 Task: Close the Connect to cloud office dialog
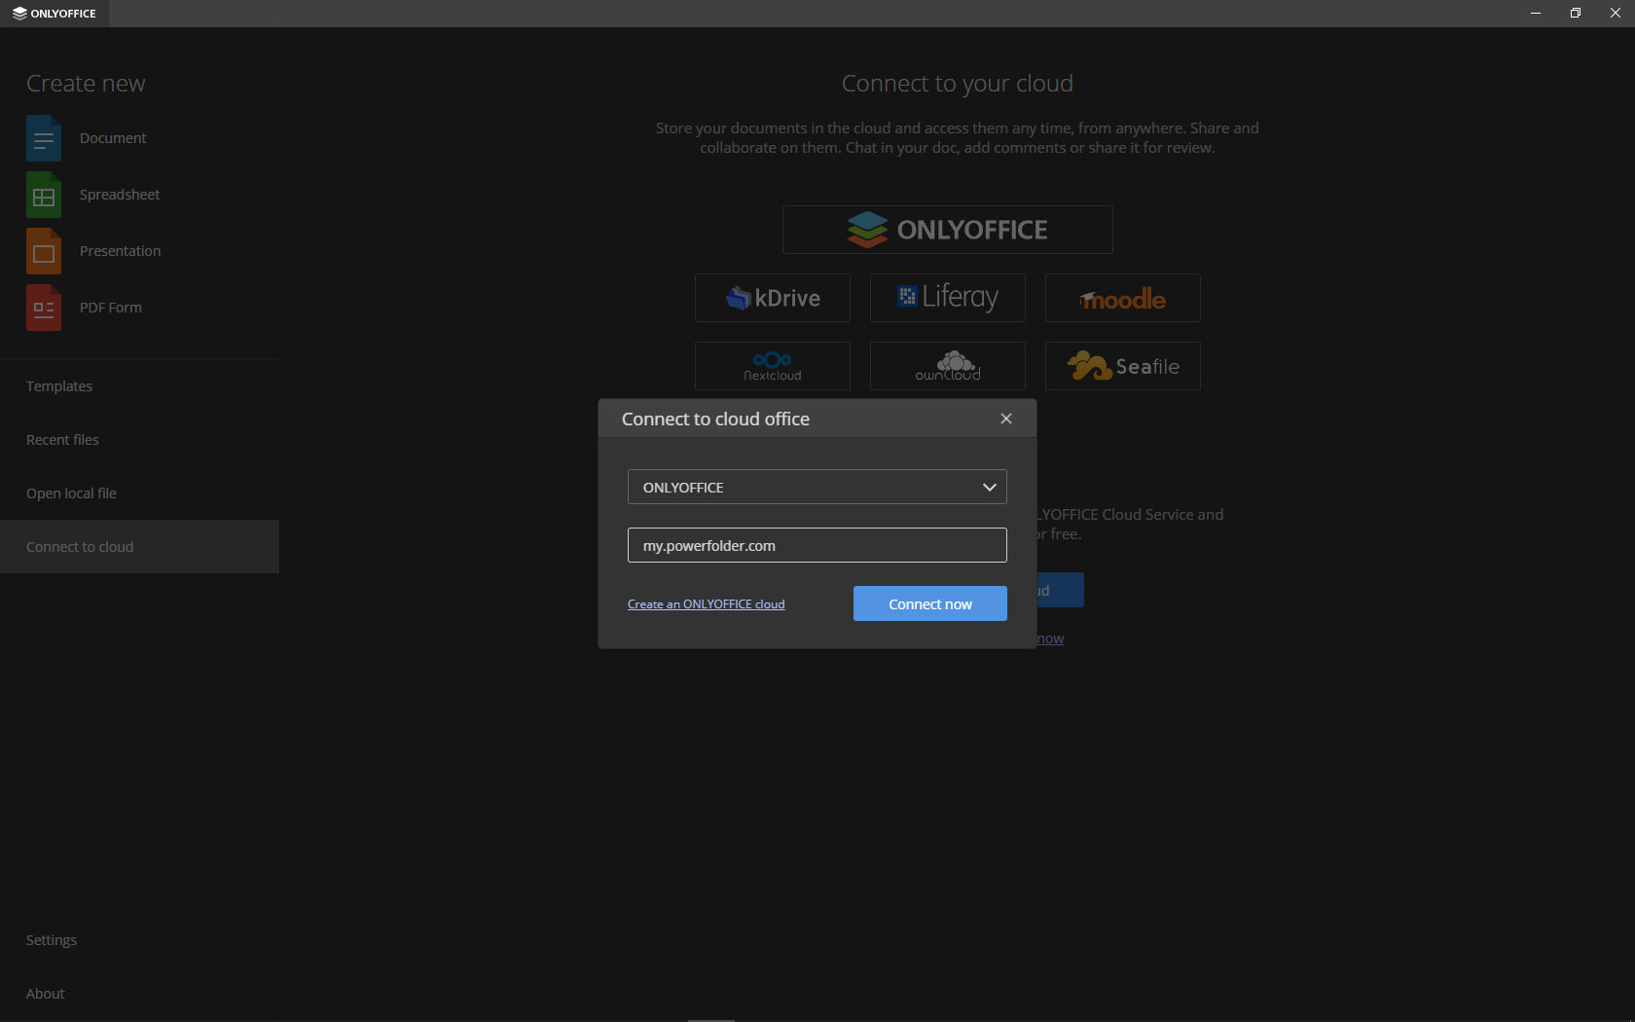[x=1006, y=419]
